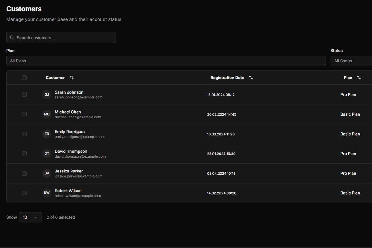Viewport: 372px width, 248px height.
Task: Click Michael Chen's MC avatar
Action: [47, 114]
